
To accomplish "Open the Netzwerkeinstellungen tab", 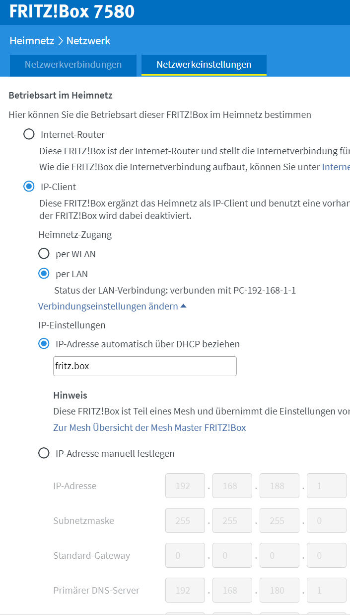I will [x=204, y=65].
